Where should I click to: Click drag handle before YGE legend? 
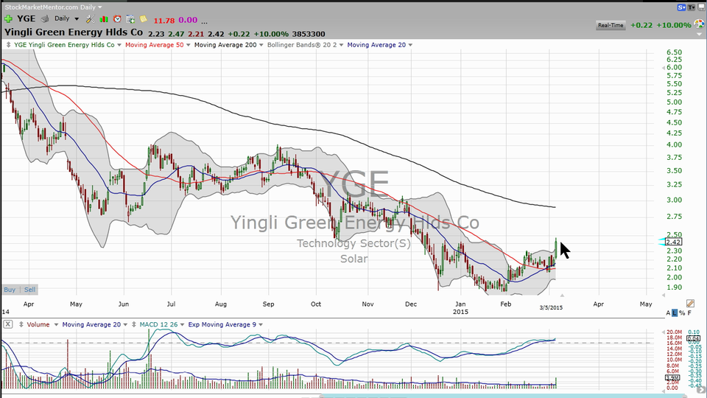coord(9,45)
